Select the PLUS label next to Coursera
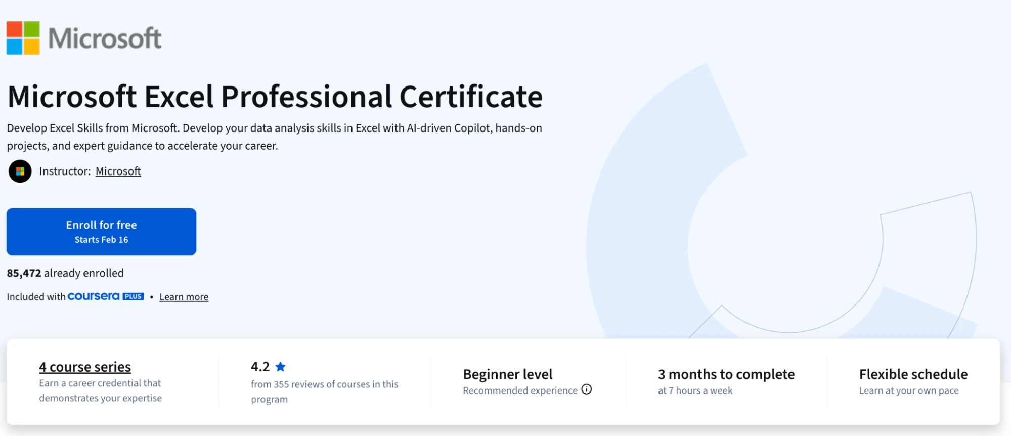This screenshot has width=1011, height=436. pyautogui.click(x=133, y=296)
